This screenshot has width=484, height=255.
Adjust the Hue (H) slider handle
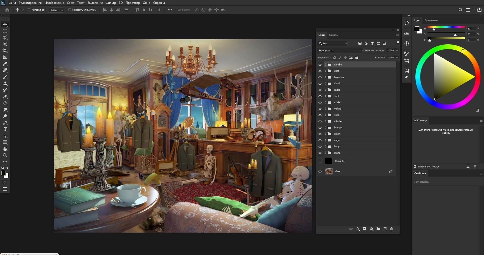tap(434, 29)
